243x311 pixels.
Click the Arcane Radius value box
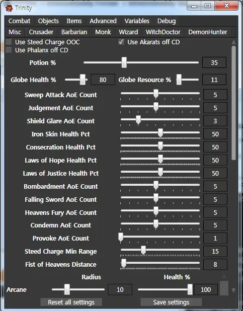120,289
